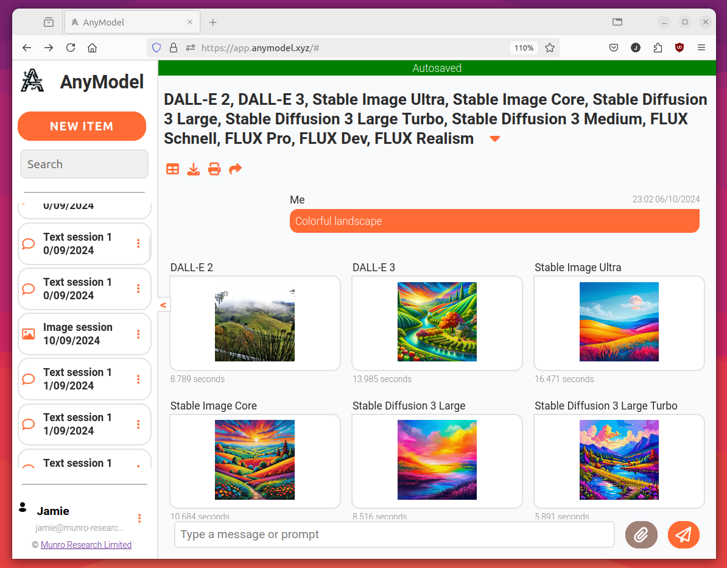Viewport: 727px width, 568px height.
Task: Download the session results
Action: pyautogui.click(x=194, y=169)
